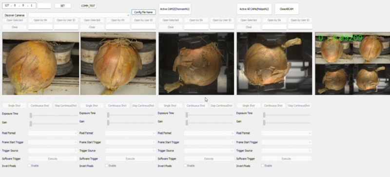Click Open Selected in the second camera panel
The image size is (390, 177).
click(92, 20)
